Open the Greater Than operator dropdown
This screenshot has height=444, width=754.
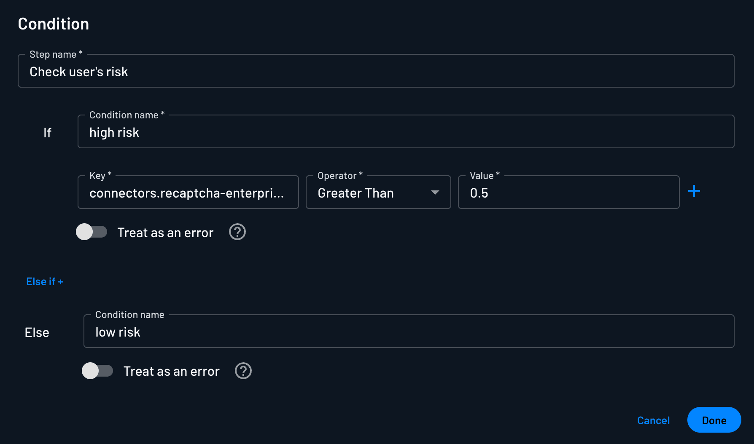pyautogui.click(x=371, y=193)
